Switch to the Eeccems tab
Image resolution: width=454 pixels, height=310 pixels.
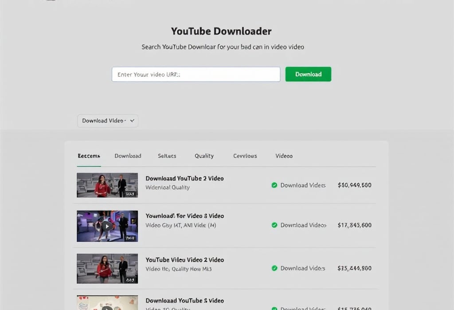pyautogui.click(x=89, y=156)
